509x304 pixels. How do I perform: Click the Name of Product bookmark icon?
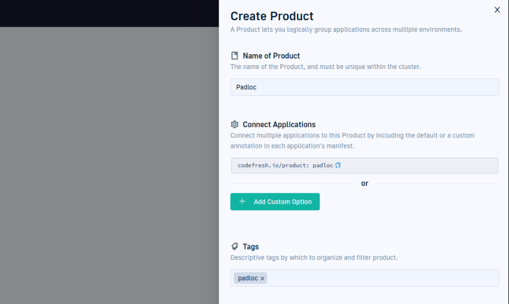[234, 56]
